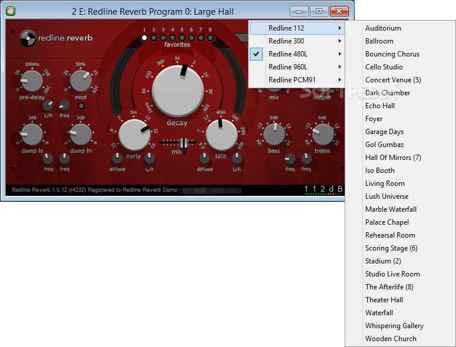Click the late reverb knob

[222, 135]
